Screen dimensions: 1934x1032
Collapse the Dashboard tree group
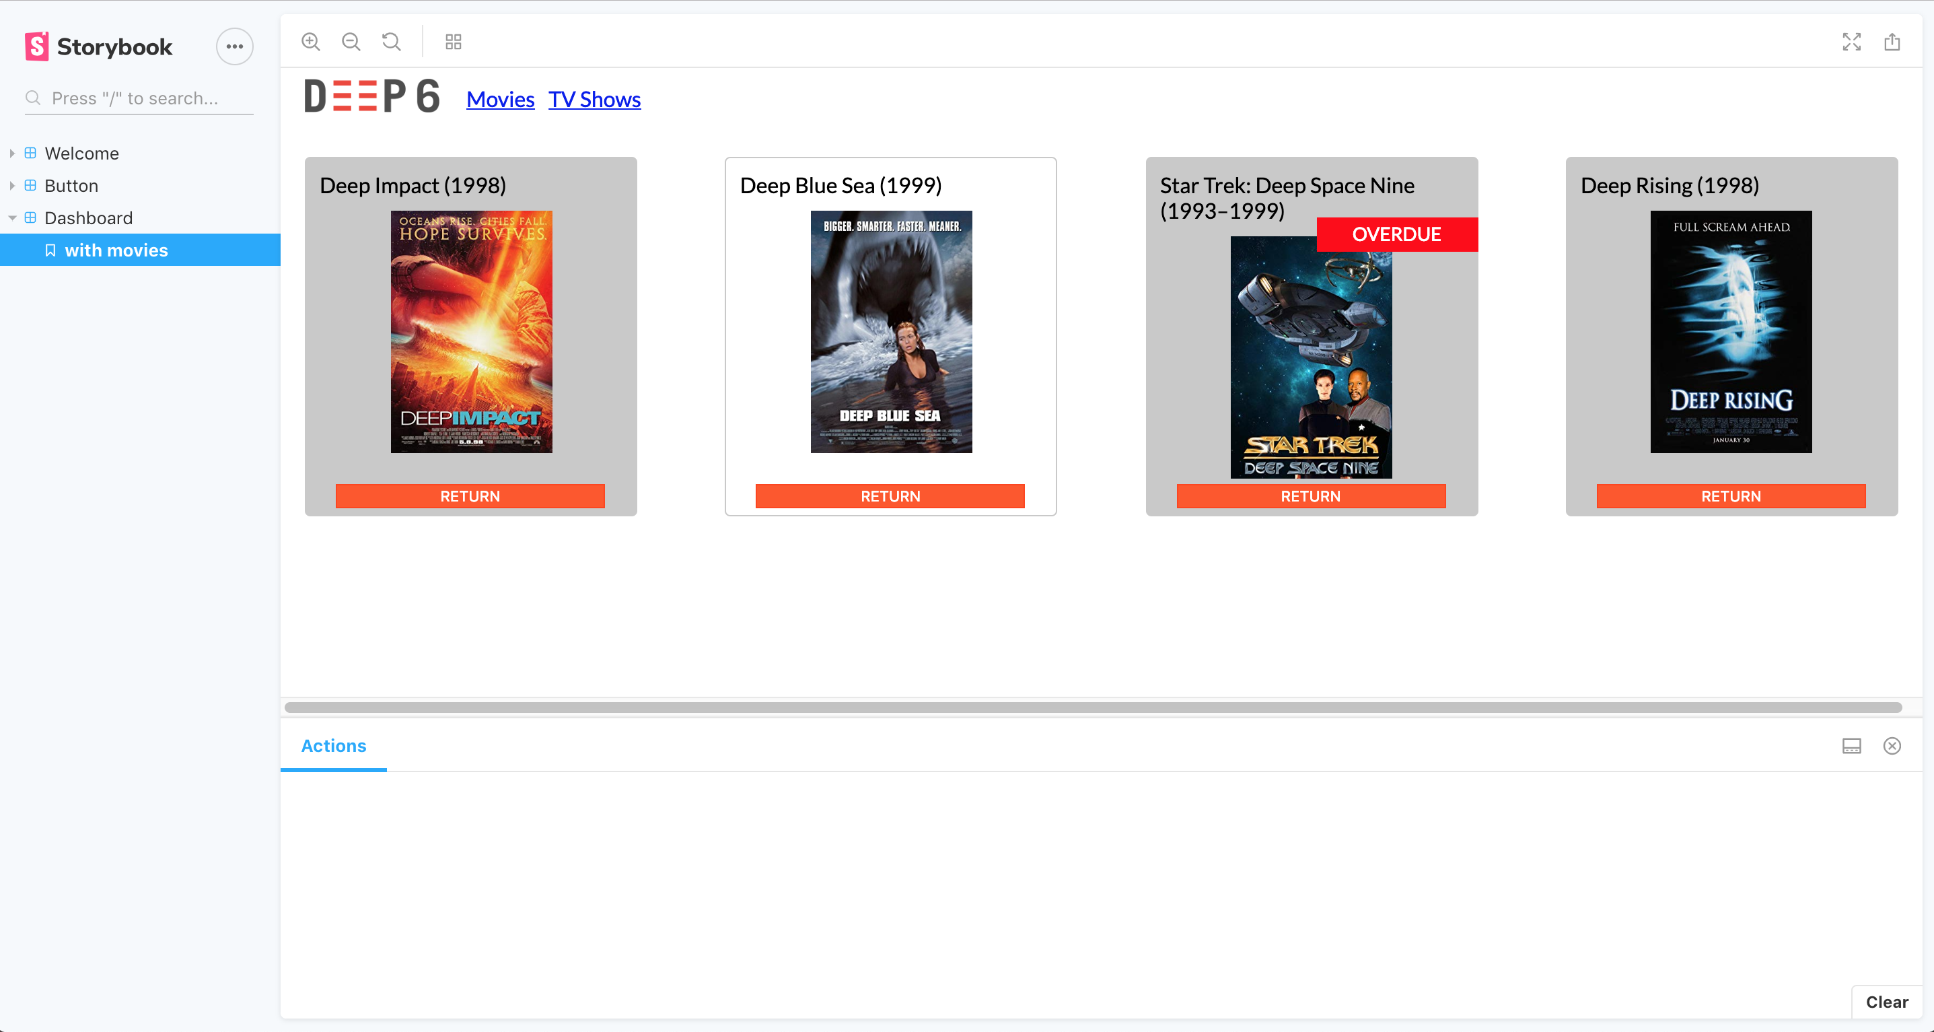(12, 218)
